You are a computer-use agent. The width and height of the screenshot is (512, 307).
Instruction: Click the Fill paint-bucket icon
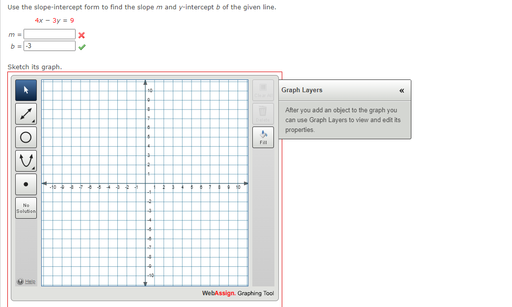(x=263, y=135)
